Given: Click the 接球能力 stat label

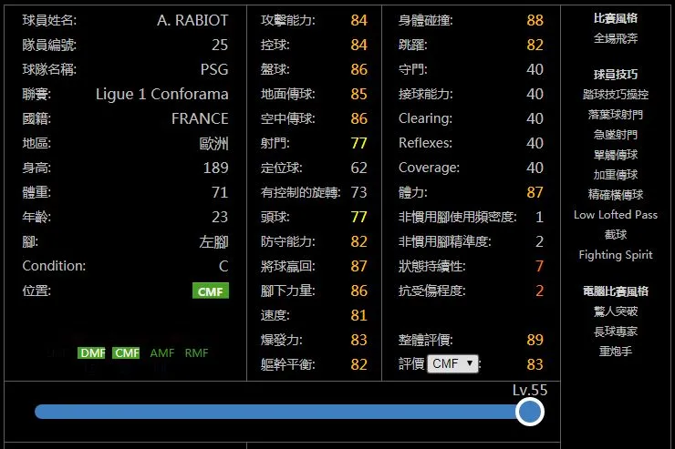Looking at the screenshot, I should tap(425, 94).
